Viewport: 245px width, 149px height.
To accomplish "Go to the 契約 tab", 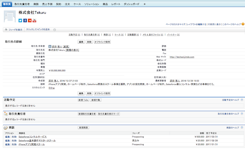I will [59, 4].
